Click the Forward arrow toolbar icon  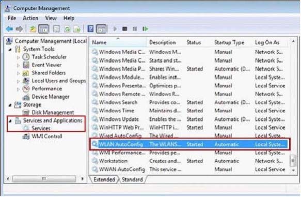19,29
